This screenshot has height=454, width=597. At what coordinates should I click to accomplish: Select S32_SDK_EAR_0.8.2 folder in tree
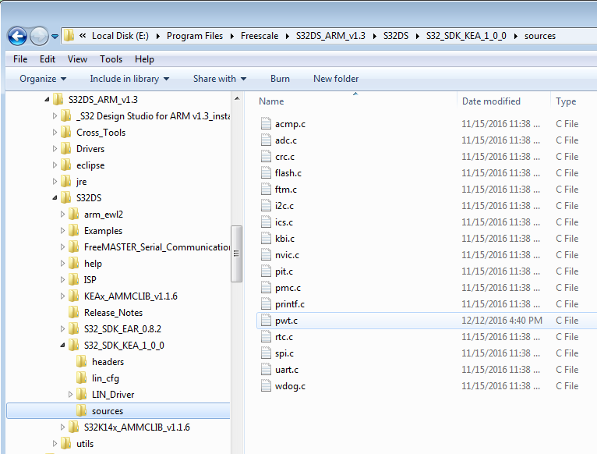tap(122, 329)
